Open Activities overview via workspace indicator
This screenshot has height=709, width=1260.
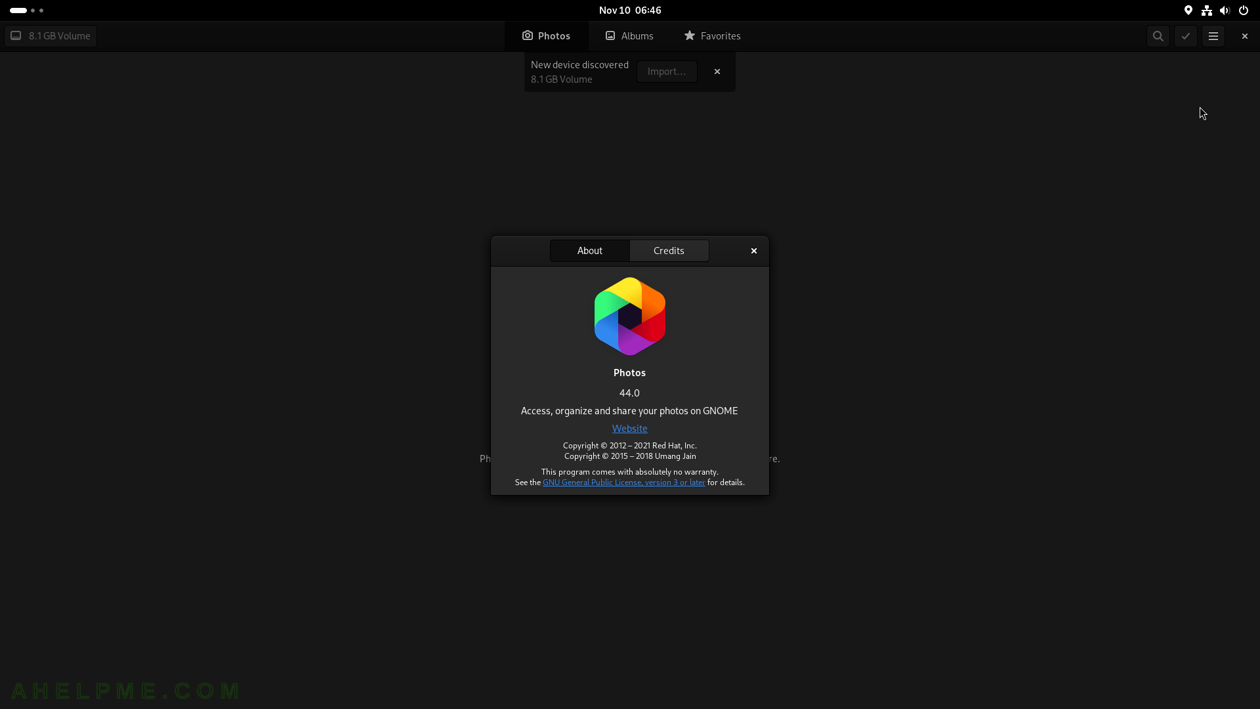pyautogui.click(x=27, y=11)
